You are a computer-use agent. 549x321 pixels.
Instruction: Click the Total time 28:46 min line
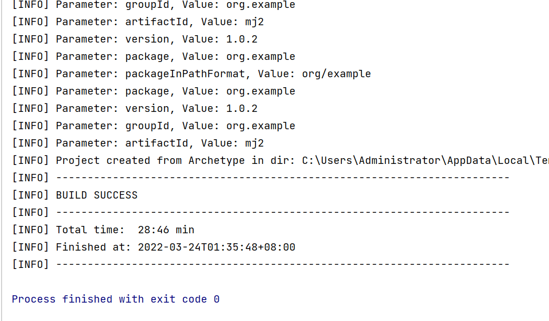pyautogui.click(x=103, y=230)
